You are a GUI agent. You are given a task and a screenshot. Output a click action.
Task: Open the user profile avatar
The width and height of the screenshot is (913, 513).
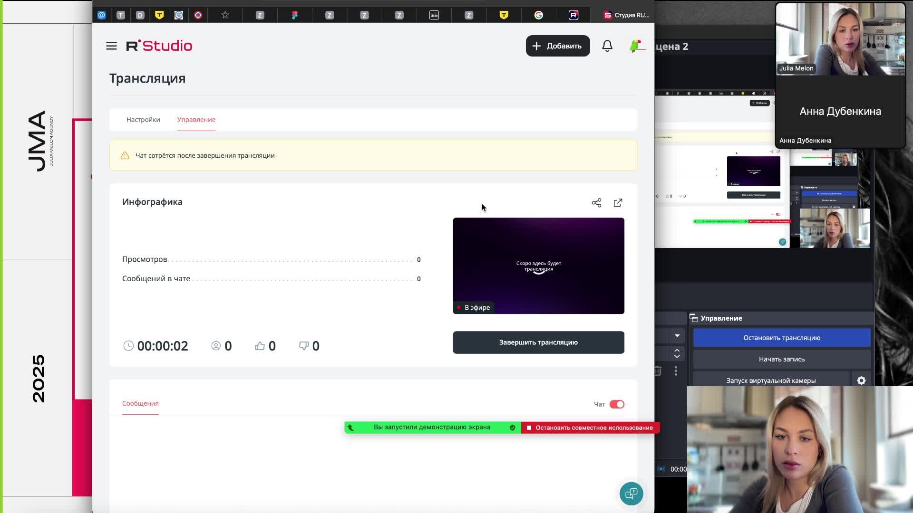[636, 46]
